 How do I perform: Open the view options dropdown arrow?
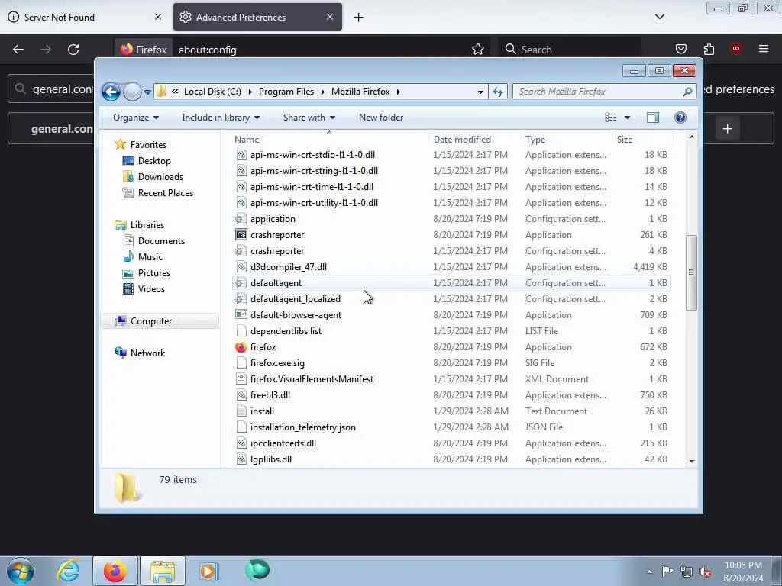pos(628,118)
